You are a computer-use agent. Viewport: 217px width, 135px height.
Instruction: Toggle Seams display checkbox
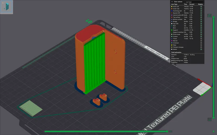click(x=201, y=49)
